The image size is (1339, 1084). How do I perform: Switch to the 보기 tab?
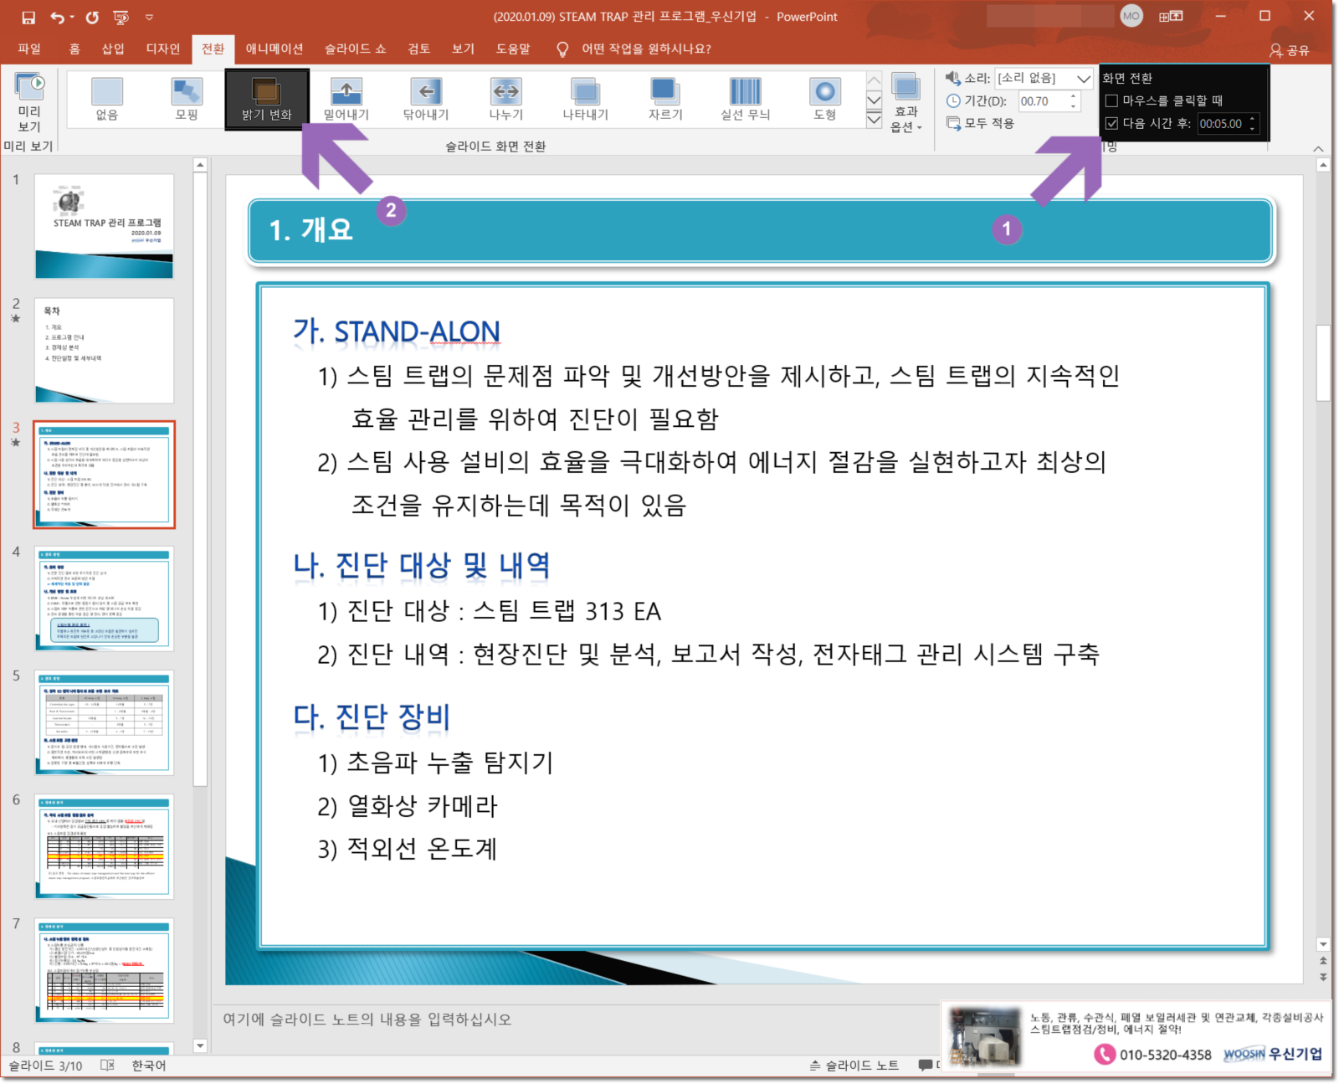pyautogui.click(x=464, y=49)
